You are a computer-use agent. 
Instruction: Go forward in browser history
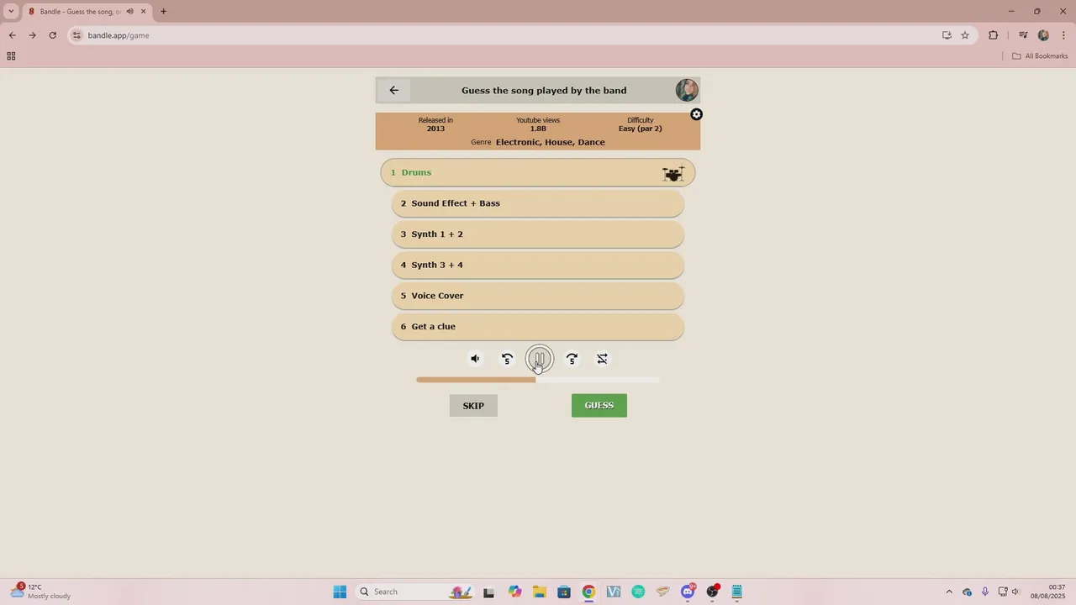32,35
